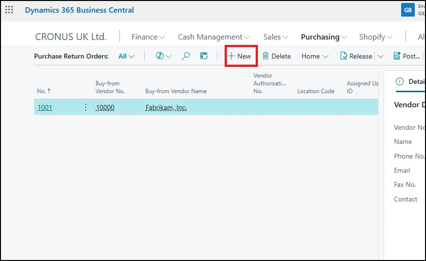Screen dimensions: 426x261
Task: Open the Sales menu
Action: tap(275, 37)
